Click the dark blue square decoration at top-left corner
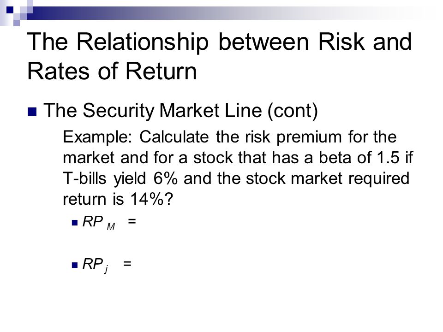 (10, 10)
